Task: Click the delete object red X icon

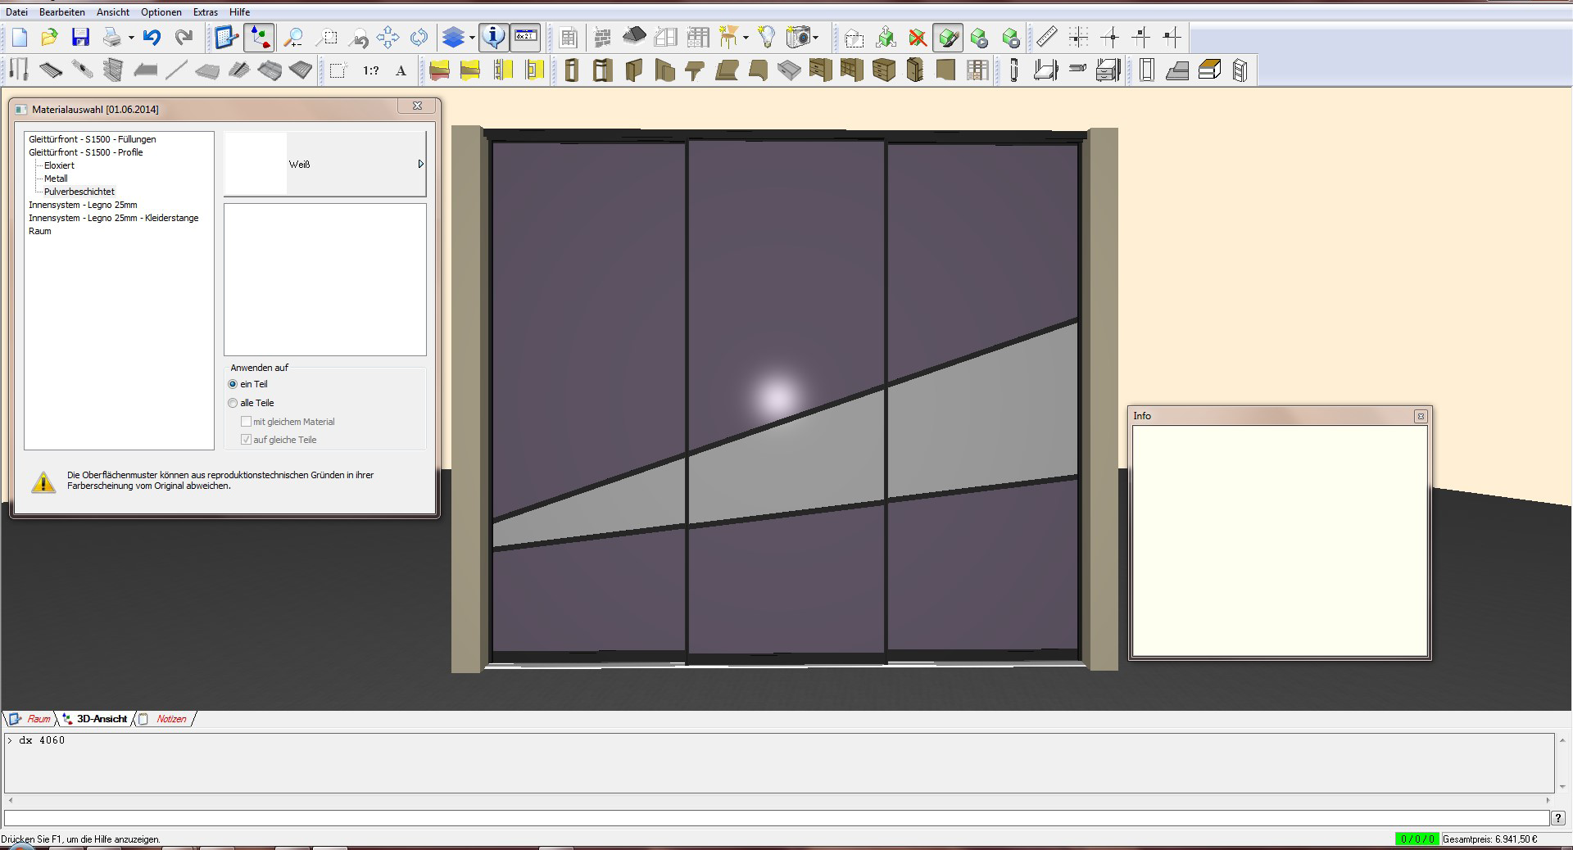Action: pyautogui.click(x=918, y=38)
